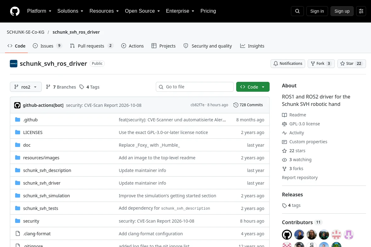Click inside the Go to file field
Screen dimensions: 371x247
(x=195, y=87)
